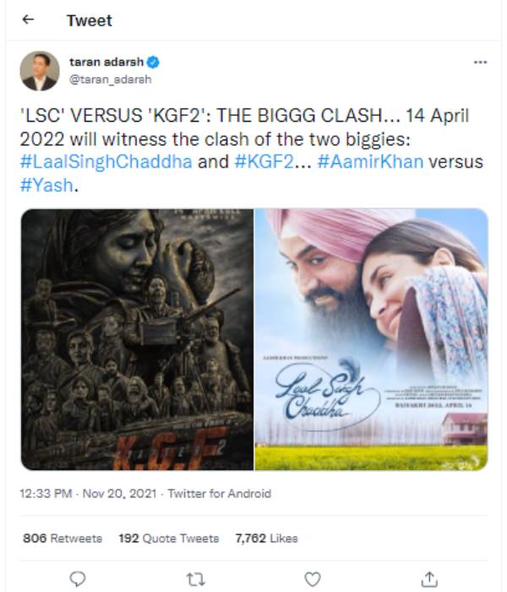
Task: Click the Twitter for Android source link
Action: 219,493
